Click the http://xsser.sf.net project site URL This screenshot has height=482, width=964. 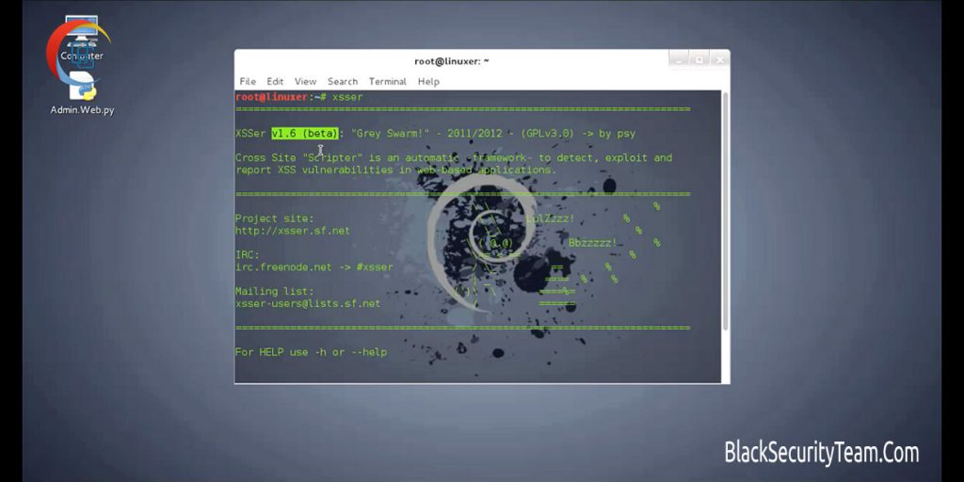[292, 231]
